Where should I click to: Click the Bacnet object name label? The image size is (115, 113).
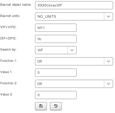click(x=16, y=5)
